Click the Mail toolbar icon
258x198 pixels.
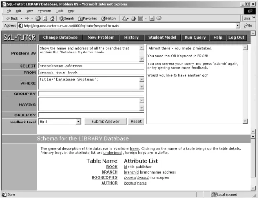point(125,18)
